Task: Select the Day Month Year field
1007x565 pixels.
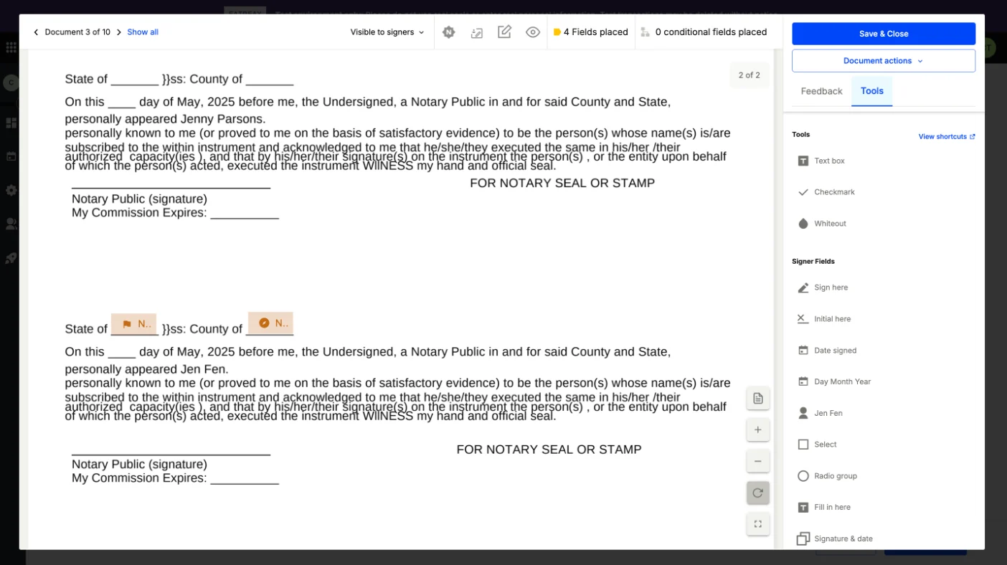Action: click(834, 381)
